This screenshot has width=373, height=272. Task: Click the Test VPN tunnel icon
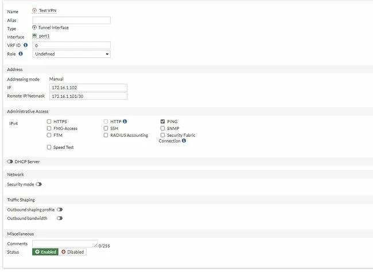pyautogui.click(x=34, y=10)
